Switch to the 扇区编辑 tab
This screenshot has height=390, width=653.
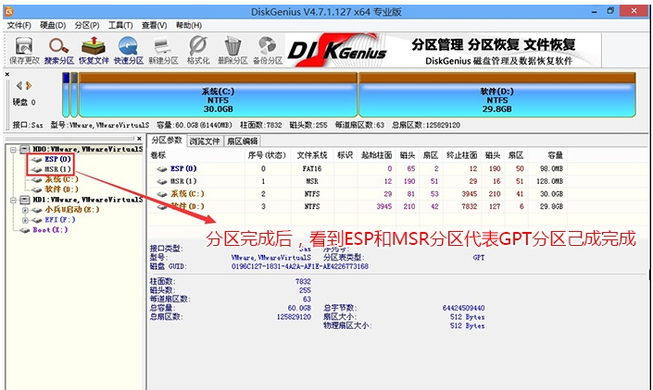pos(242,141)
